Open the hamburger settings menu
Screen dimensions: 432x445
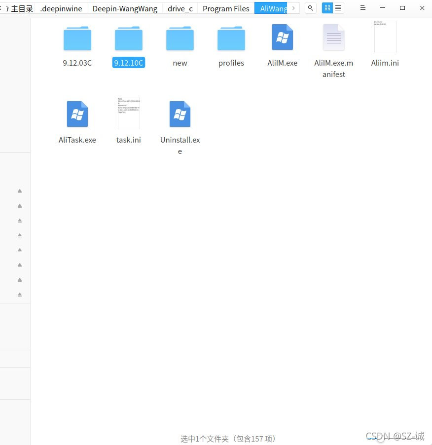[363, 8]
